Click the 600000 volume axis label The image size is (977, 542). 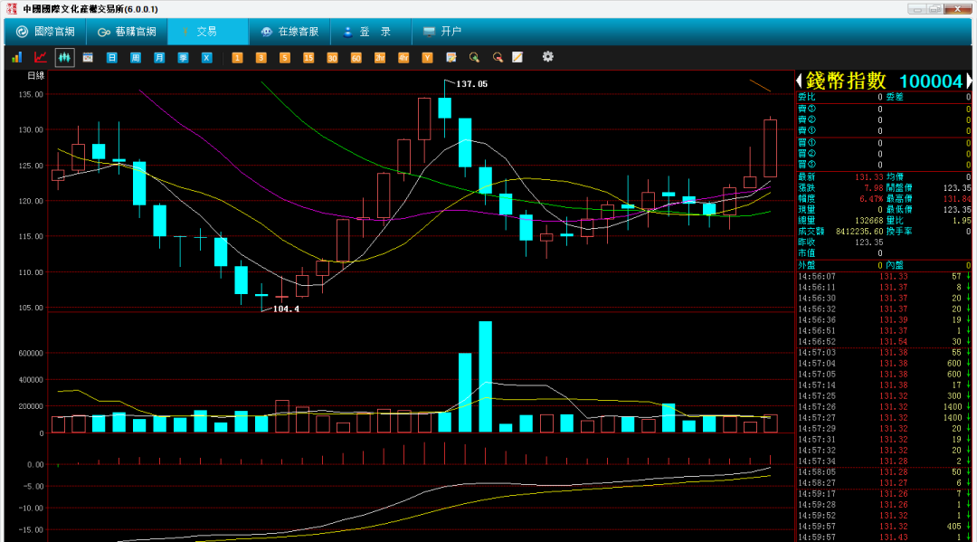click(31, 353)
